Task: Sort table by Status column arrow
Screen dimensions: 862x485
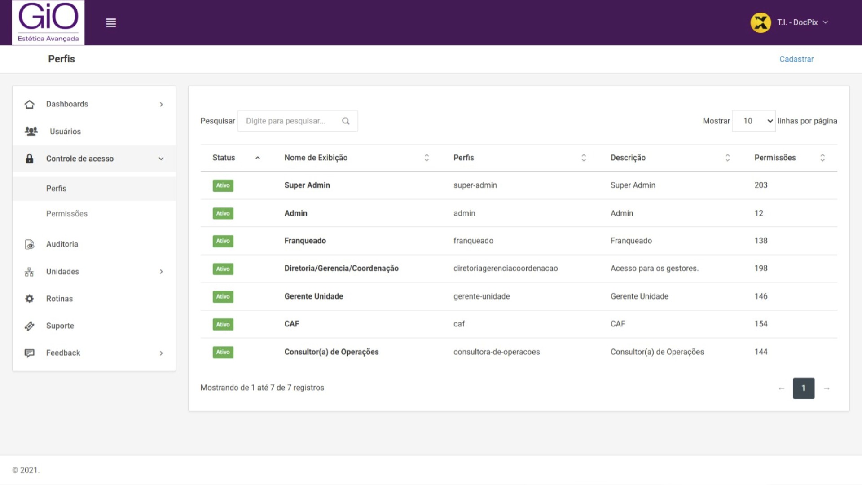Action: [x=258, y=158]
